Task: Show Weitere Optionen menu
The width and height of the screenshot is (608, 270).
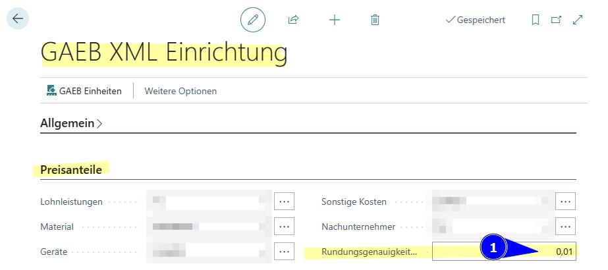Action: [180, 91]
